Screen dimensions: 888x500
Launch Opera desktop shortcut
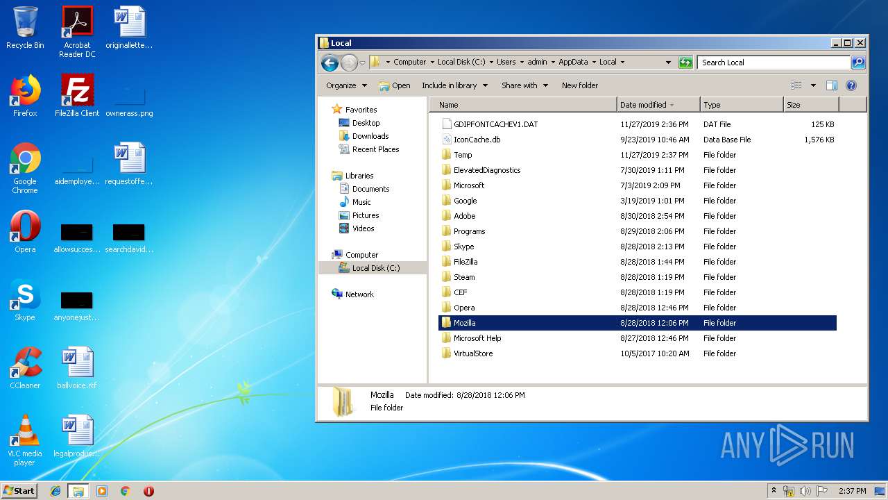(25, 232)
